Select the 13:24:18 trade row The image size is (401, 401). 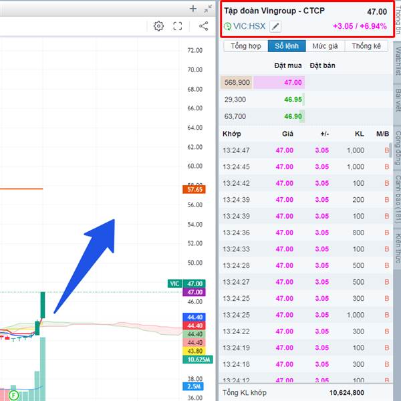(305, 364)
